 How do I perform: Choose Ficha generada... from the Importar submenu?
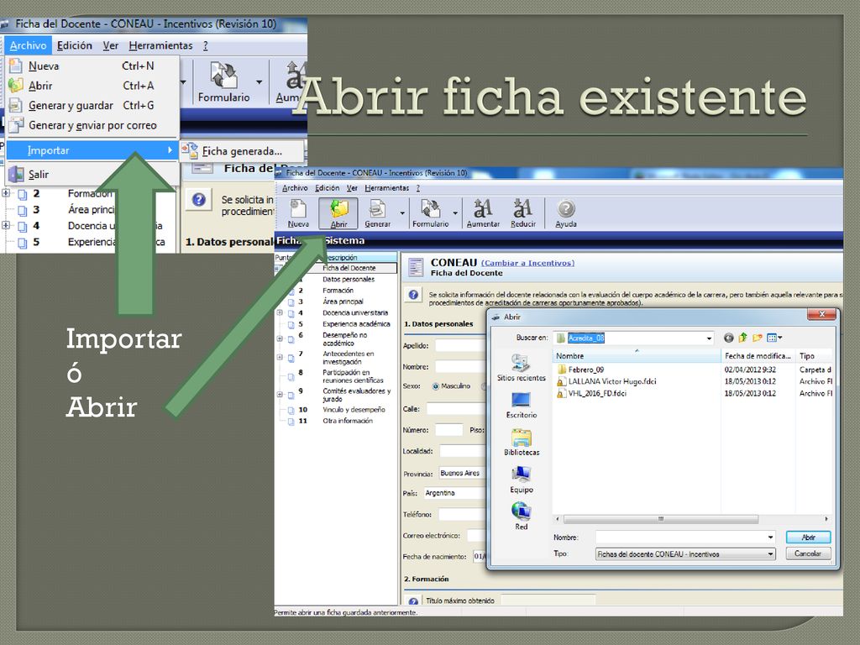click(242, 151)
